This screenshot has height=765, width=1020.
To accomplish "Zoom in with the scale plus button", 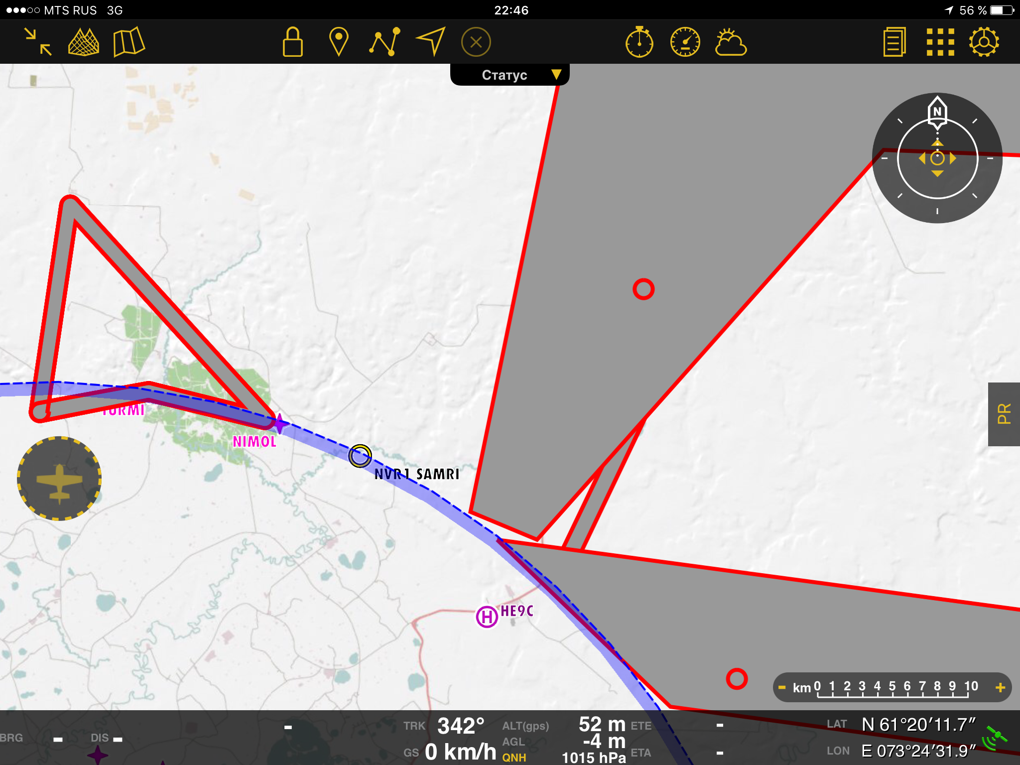I will pyautogui.click(x=1000, y=687).
